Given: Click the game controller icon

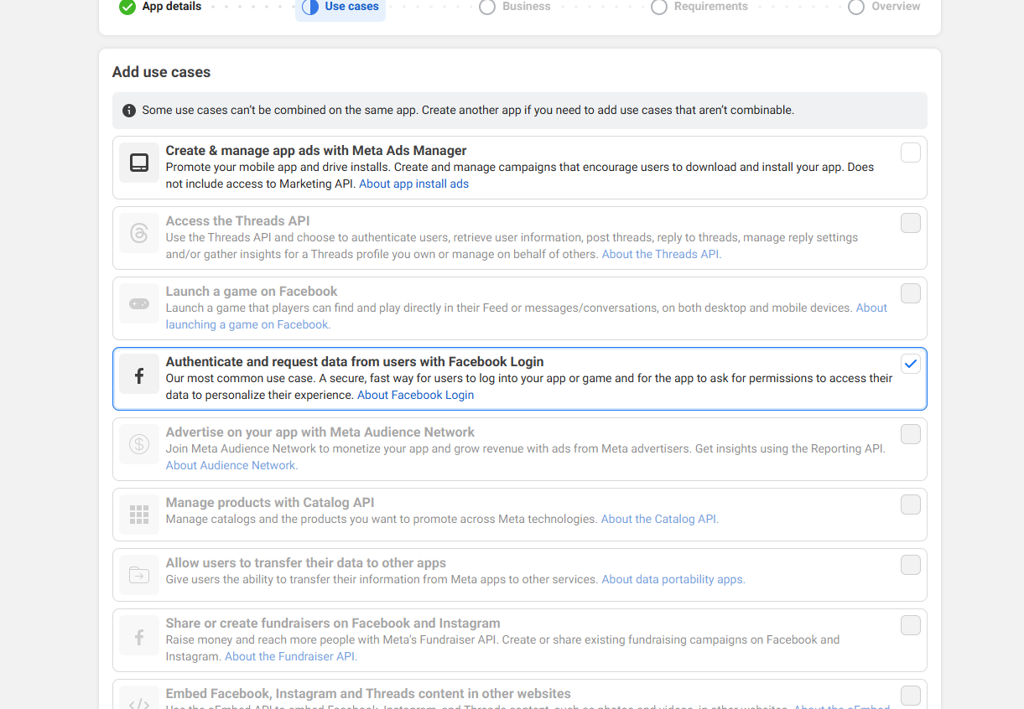Looking at the screenshot, I should tap(139, 303).
